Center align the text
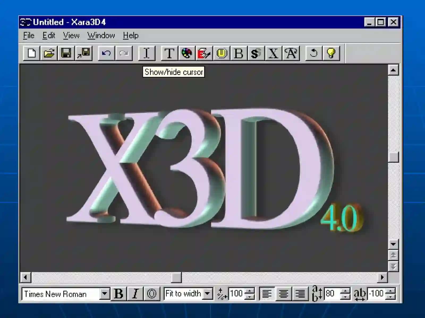 coord(283,294)
